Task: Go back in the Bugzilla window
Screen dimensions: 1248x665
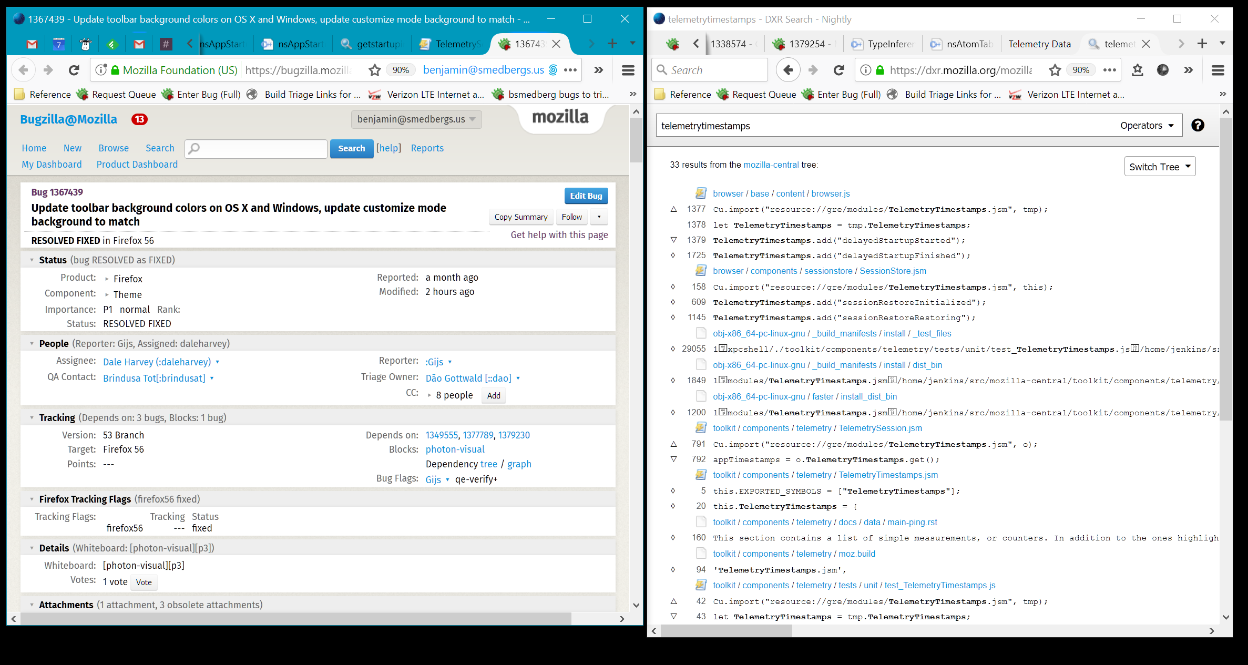Action: pos(24,70)
